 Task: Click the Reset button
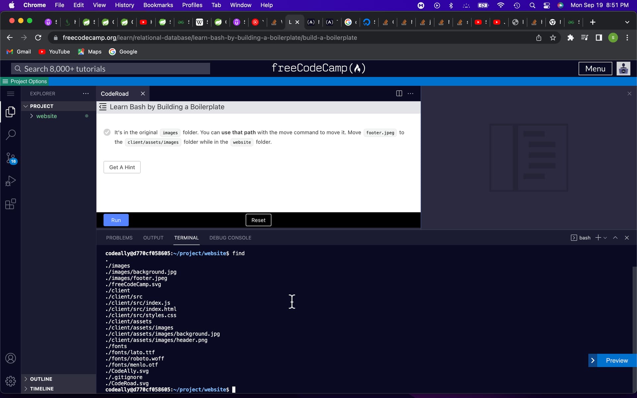click(258, 220)
